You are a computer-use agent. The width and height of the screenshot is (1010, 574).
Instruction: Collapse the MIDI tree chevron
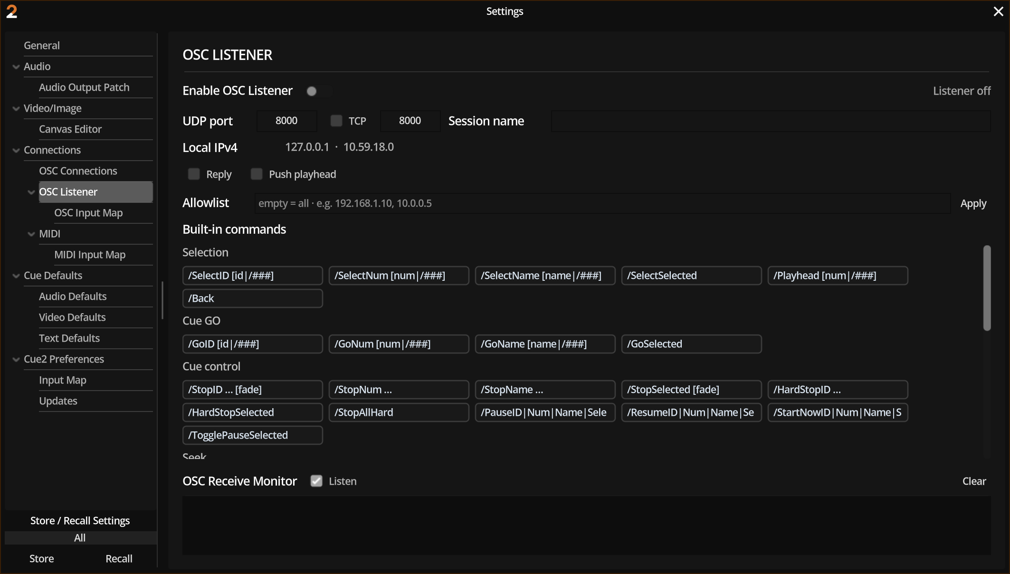31,234
